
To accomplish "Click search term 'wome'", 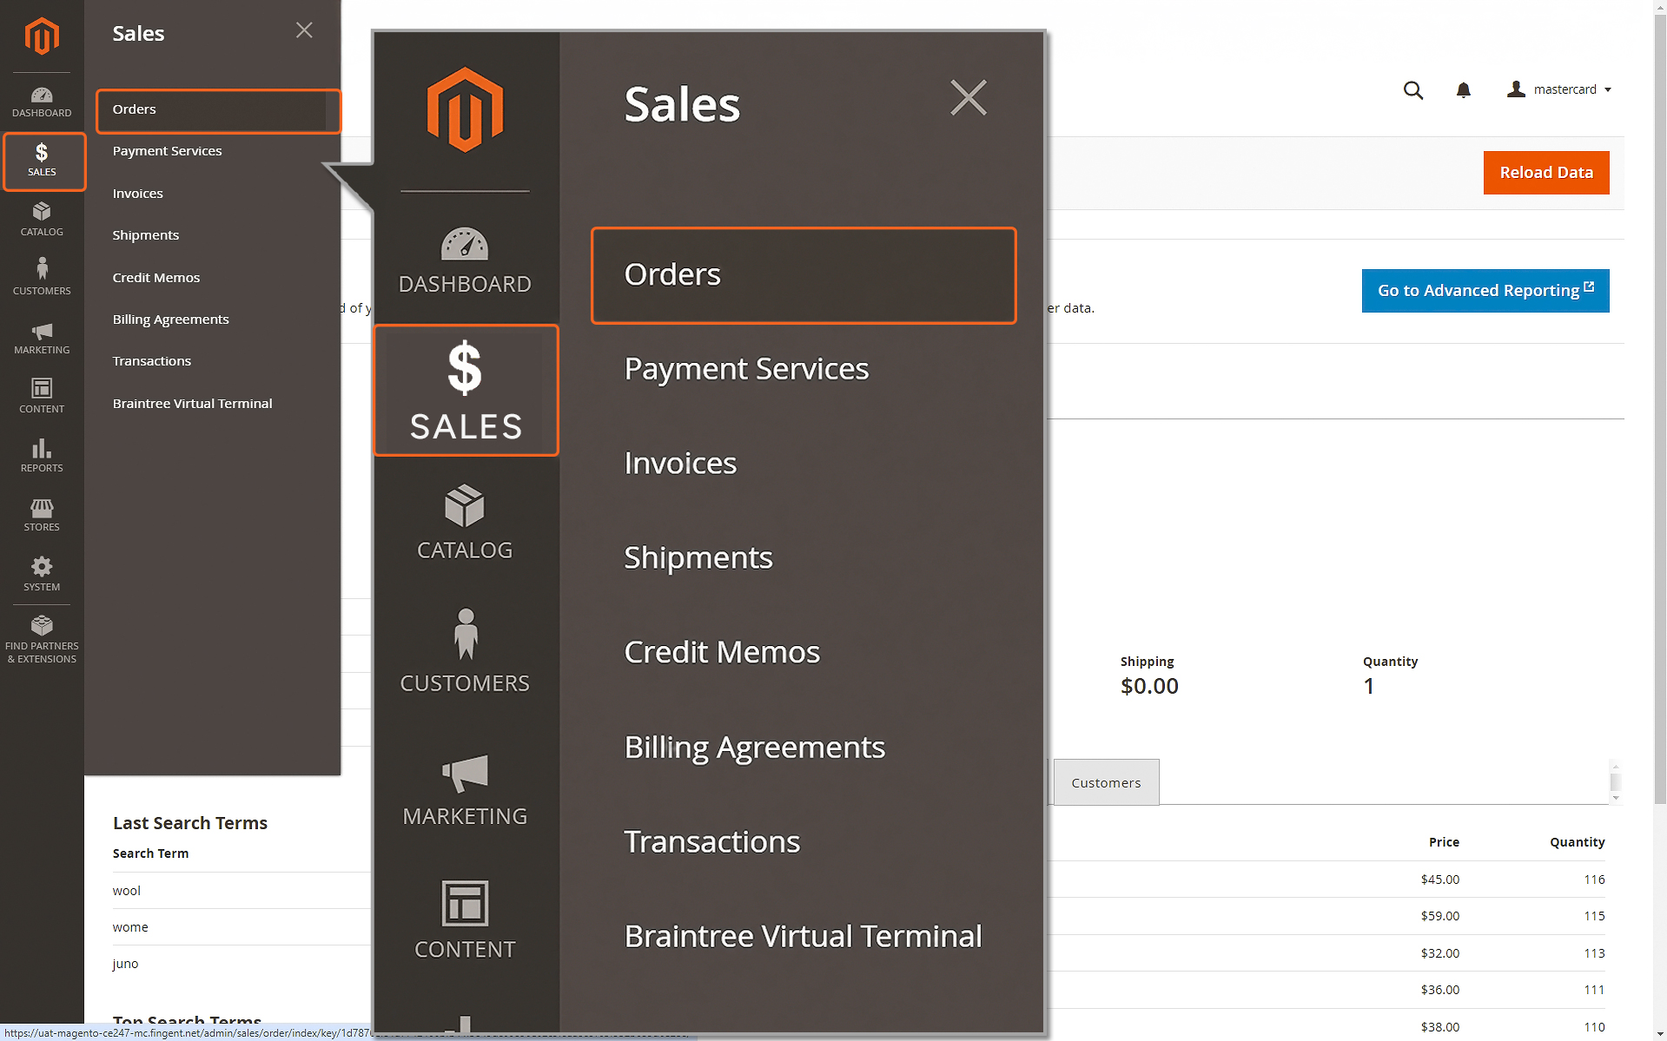I will point(130,927).
